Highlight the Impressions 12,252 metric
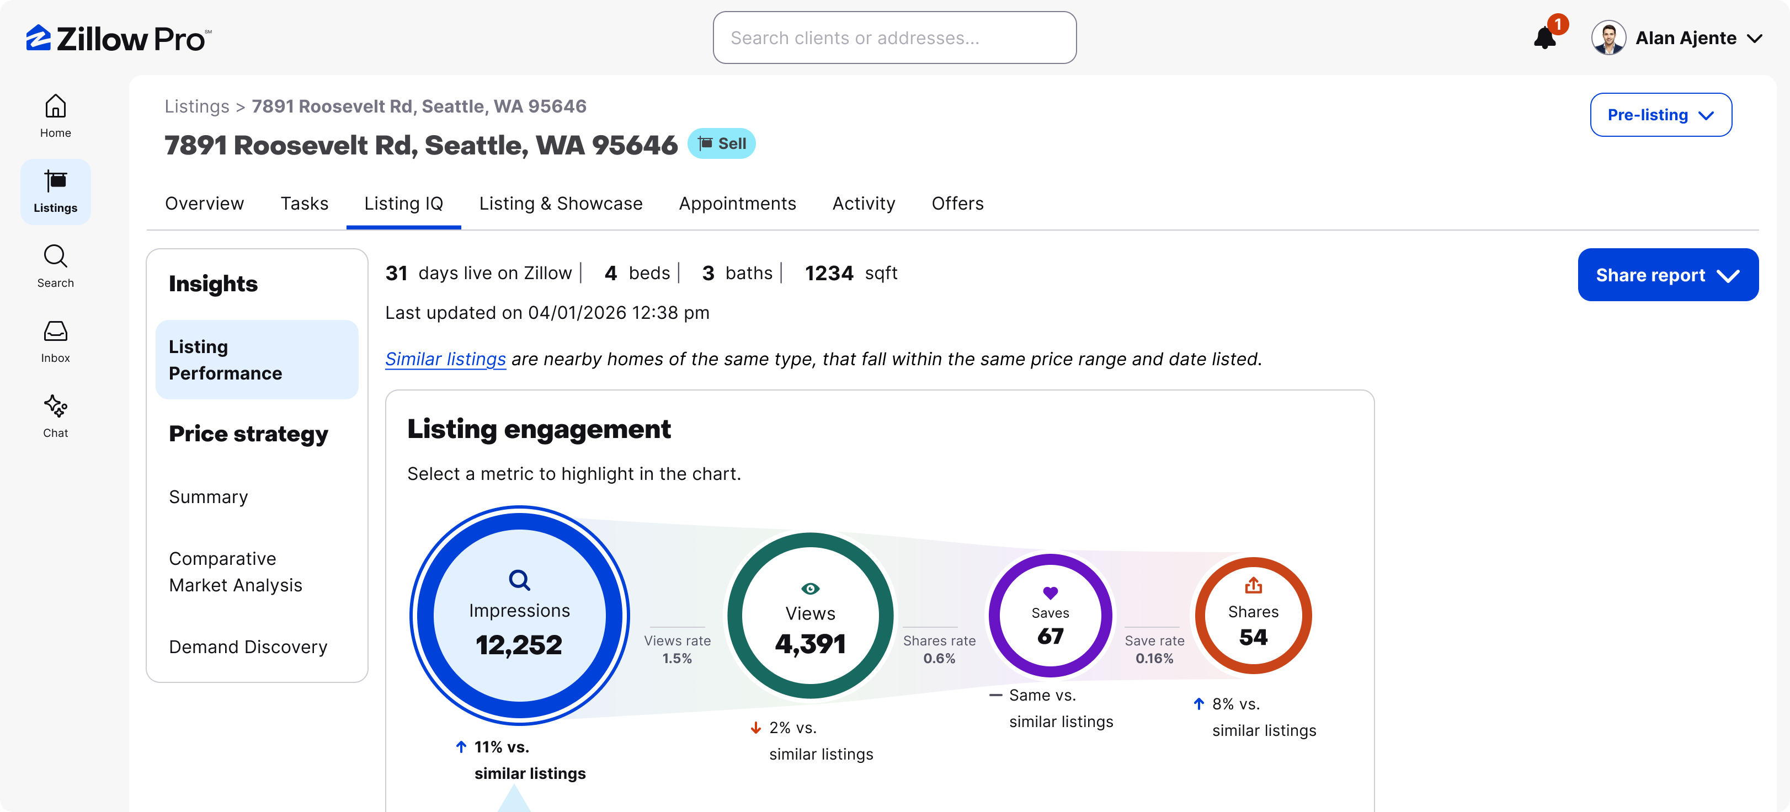This screenshot has height=812, width=1790. click(x=519, y=616)
